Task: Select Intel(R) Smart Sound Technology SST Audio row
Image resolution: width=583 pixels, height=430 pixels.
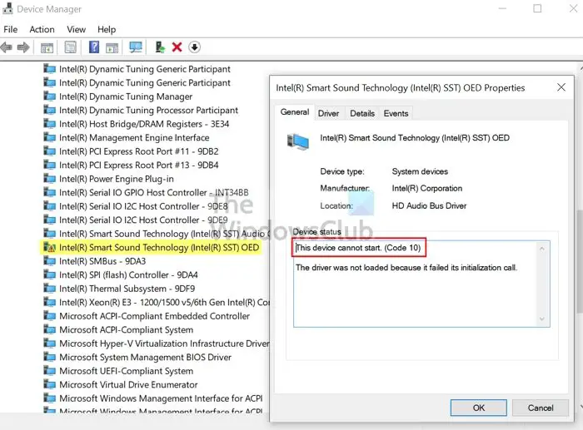Action: tap(157, 234)
